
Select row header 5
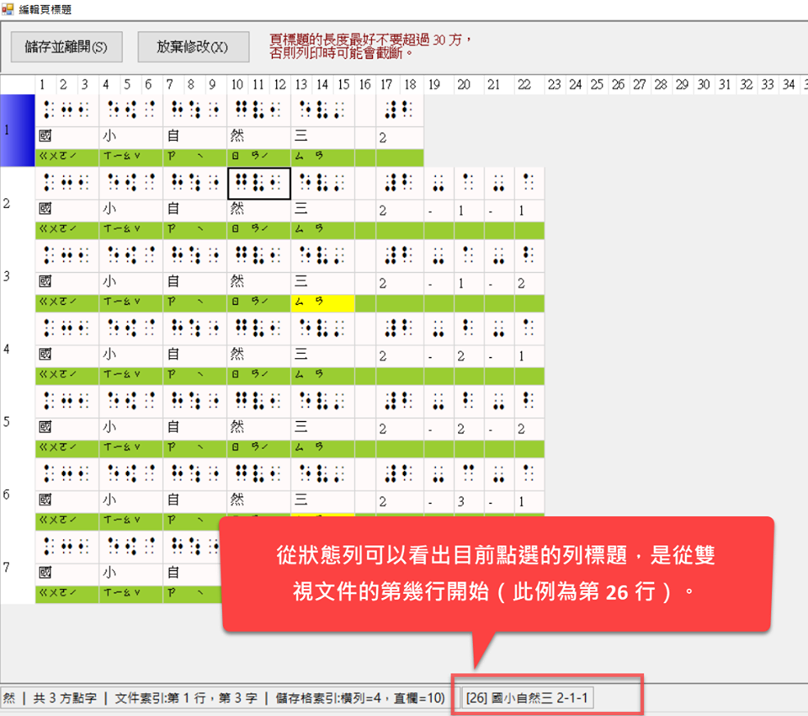pos(17,422)
